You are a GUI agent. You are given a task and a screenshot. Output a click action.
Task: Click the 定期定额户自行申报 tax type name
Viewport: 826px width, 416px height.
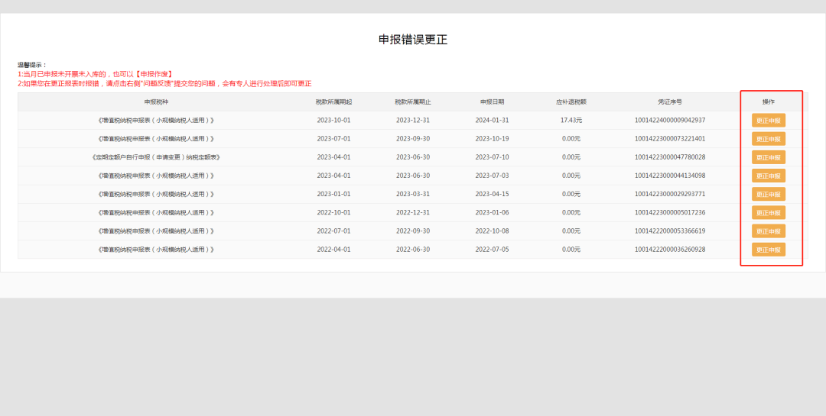[155, 157]
